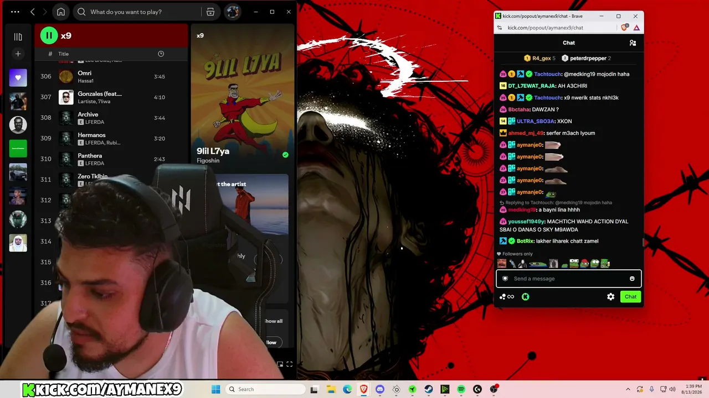The width and height of the screenshot is (709, 398).
Task: Go to Spotify Home
Action: [x=61, y=12]
